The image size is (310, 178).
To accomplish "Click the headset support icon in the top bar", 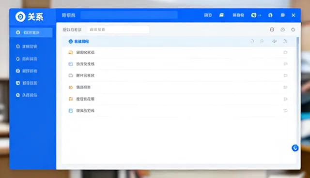I will [270, 15].
